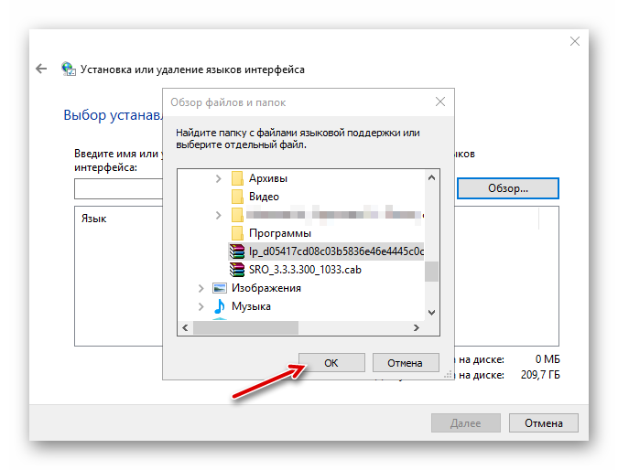Screen dimensions: 618x470
Task: Confirm selection with the OK button
Action: (331, 362)
